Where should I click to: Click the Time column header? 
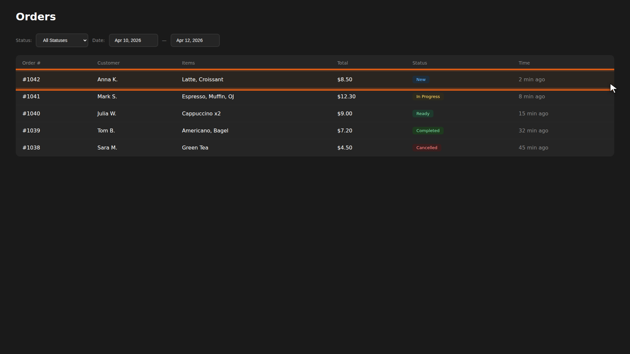(524, 63)
